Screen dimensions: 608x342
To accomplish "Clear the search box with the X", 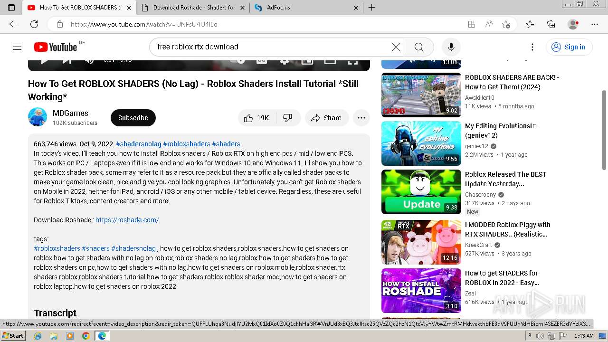I will pyautogui.click(x=396, y=47).
